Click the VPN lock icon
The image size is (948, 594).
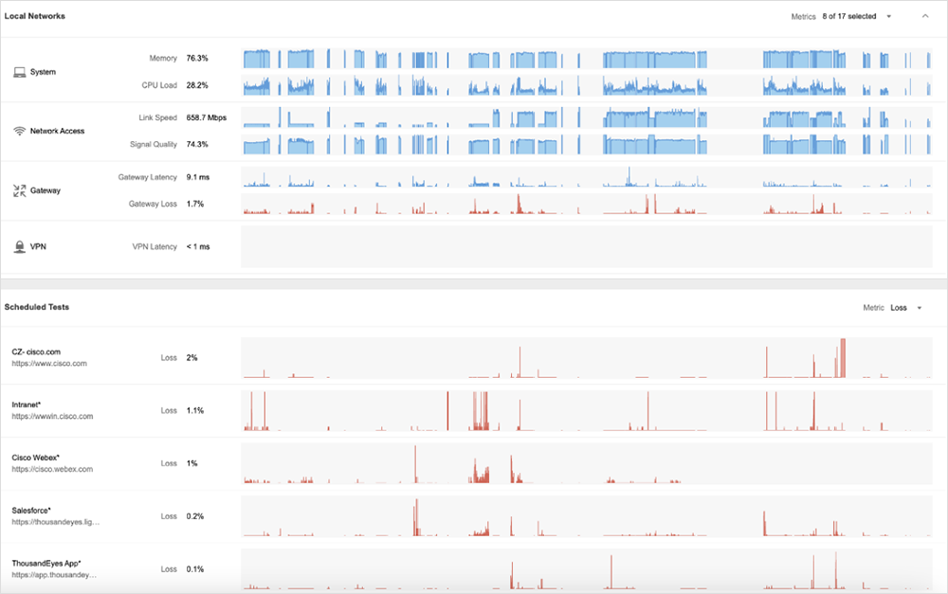click(19, 246)
